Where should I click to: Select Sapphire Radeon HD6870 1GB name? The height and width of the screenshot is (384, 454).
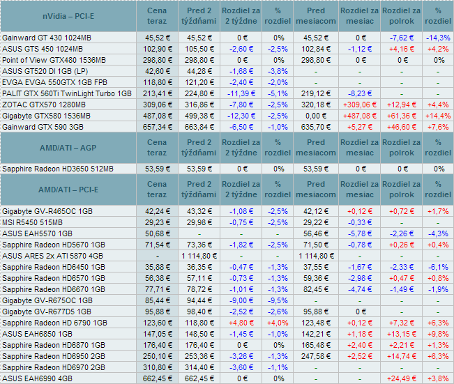[x=54, y=345]
